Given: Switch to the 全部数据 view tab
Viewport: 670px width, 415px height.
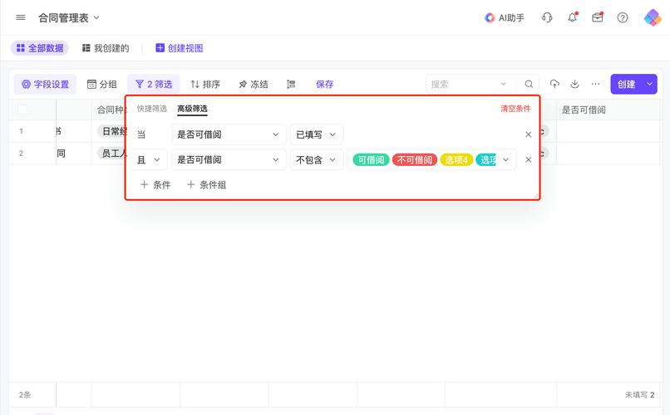Looking at the screenshot, I should point(40,48).
